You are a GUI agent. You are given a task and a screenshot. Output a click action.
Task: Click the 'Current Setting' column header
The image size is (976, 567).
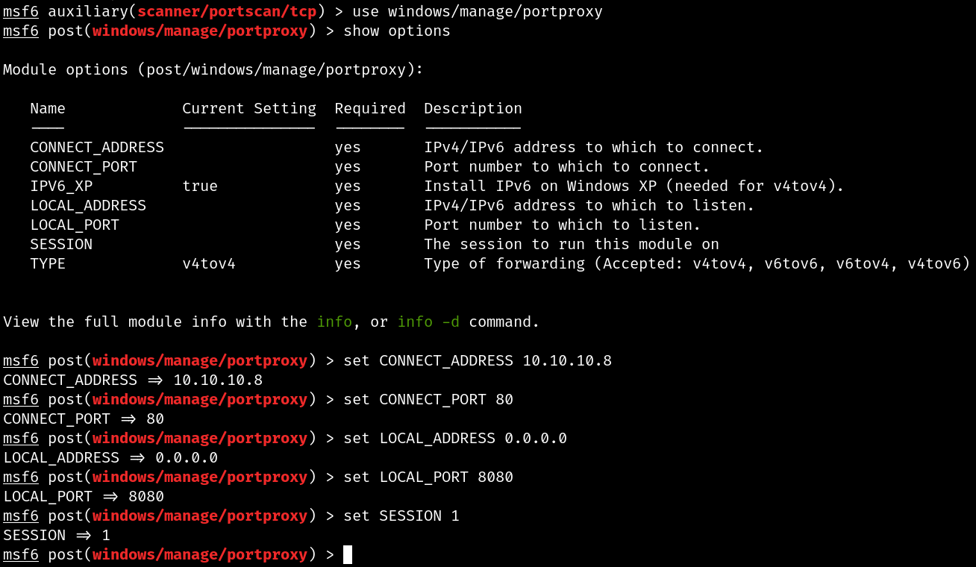tap(249, 108)
